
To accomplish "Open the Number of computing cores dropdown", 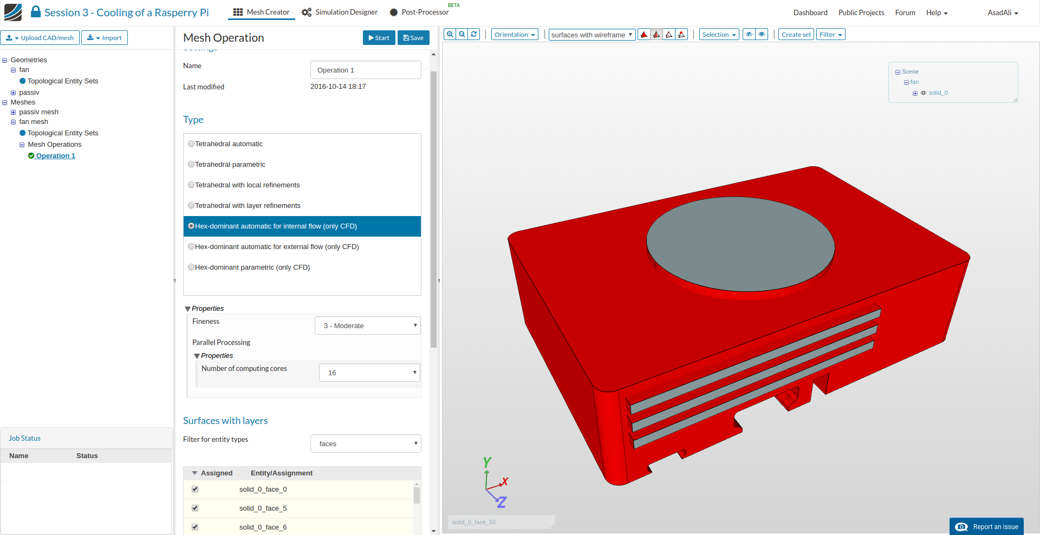I will [369, 373].
